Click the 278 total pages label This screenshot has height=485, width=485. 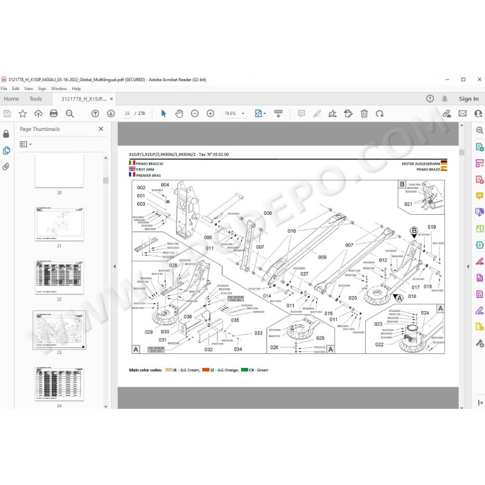[x=141, y=114]
